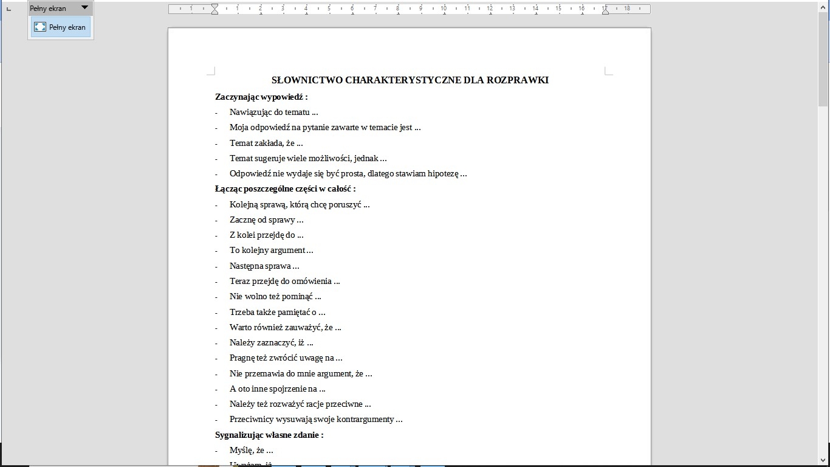Click the line 'Zacznę od sprawy ...'

tap(266, 220)
